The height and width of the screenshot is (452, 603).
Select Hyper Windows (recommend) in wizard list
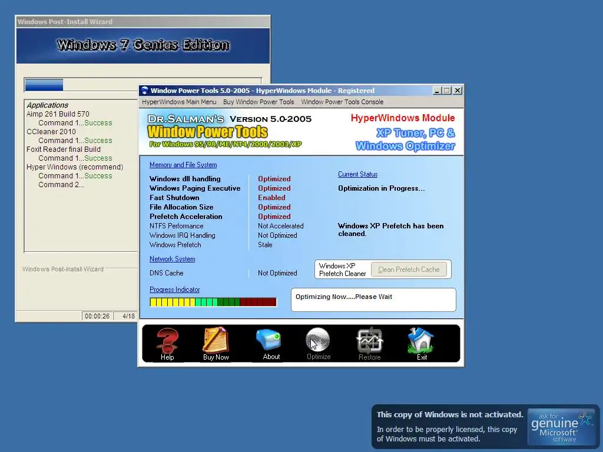click(x=75, y=167)
